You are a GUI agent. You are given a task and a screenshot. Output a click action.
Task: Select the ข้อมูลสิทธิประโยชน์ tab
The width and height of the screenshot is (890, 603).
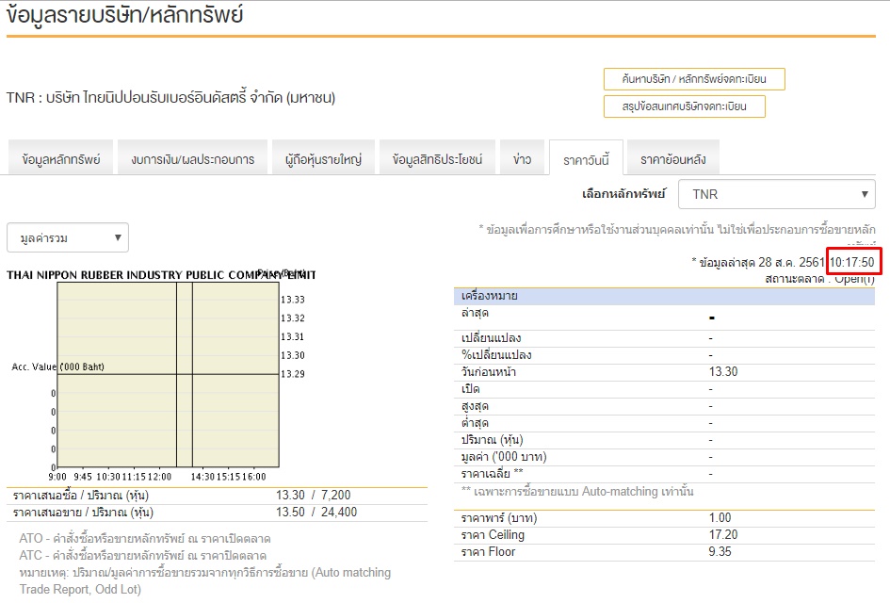coord(437,159)
